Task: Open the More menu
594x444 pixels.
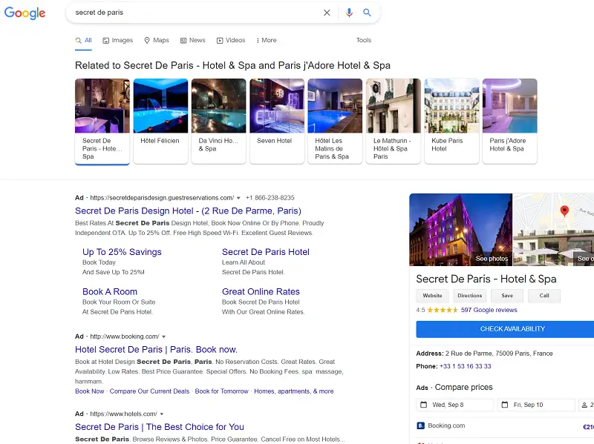Action: pyautogui.click(x=267, y=41)
